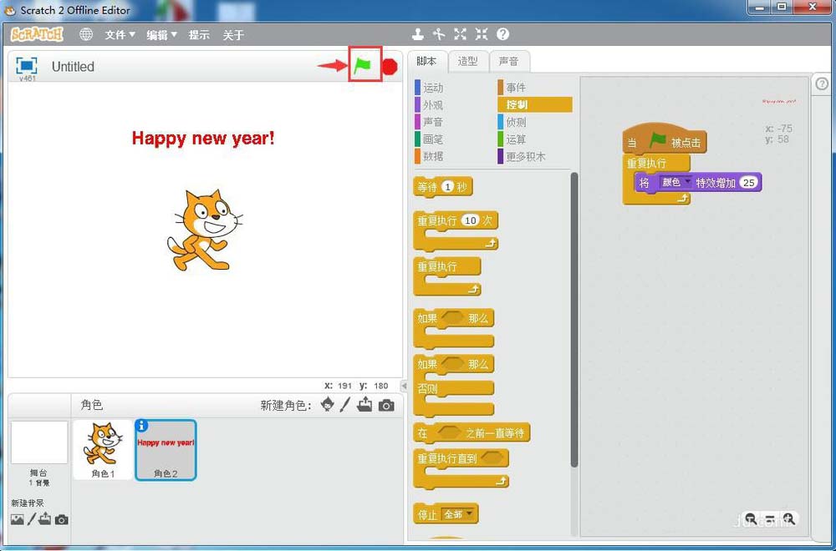The height and width of the screenshot is (551, 836).
Task: Select the scissors delete tool
Action: pyautogui.click(x=439, y=34)
